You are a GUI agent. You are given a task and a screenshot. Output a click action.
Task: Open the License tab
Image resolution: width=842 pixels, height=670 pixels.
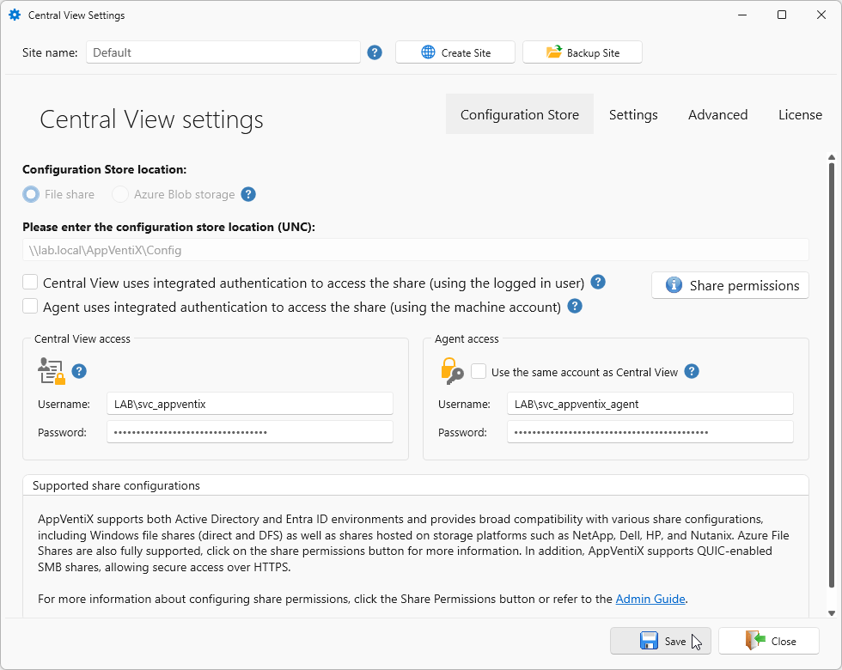pyautogui.click(x=800, y=114)
